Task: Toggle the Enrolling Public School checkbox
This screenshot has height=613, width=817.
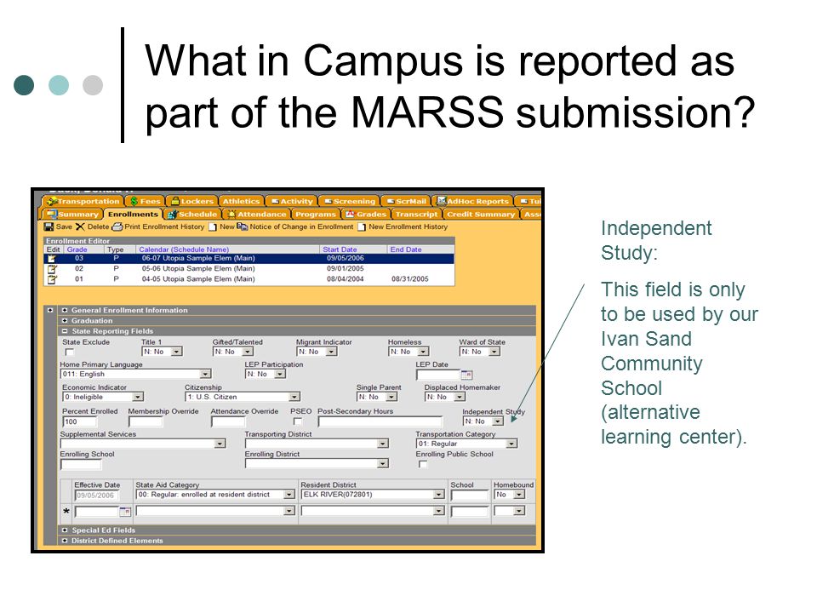Action: [x=423, y=464]
